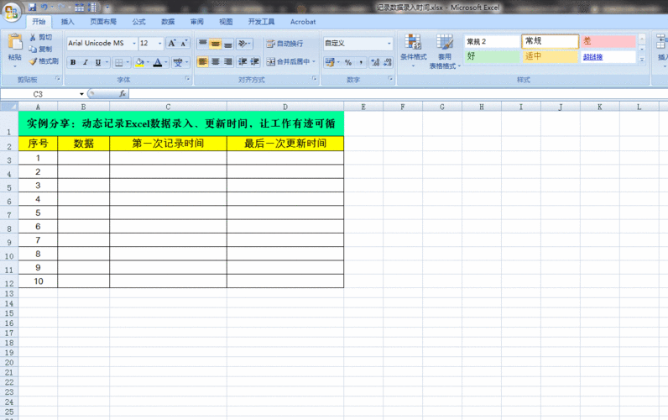Select column C header

click(168, 107)
